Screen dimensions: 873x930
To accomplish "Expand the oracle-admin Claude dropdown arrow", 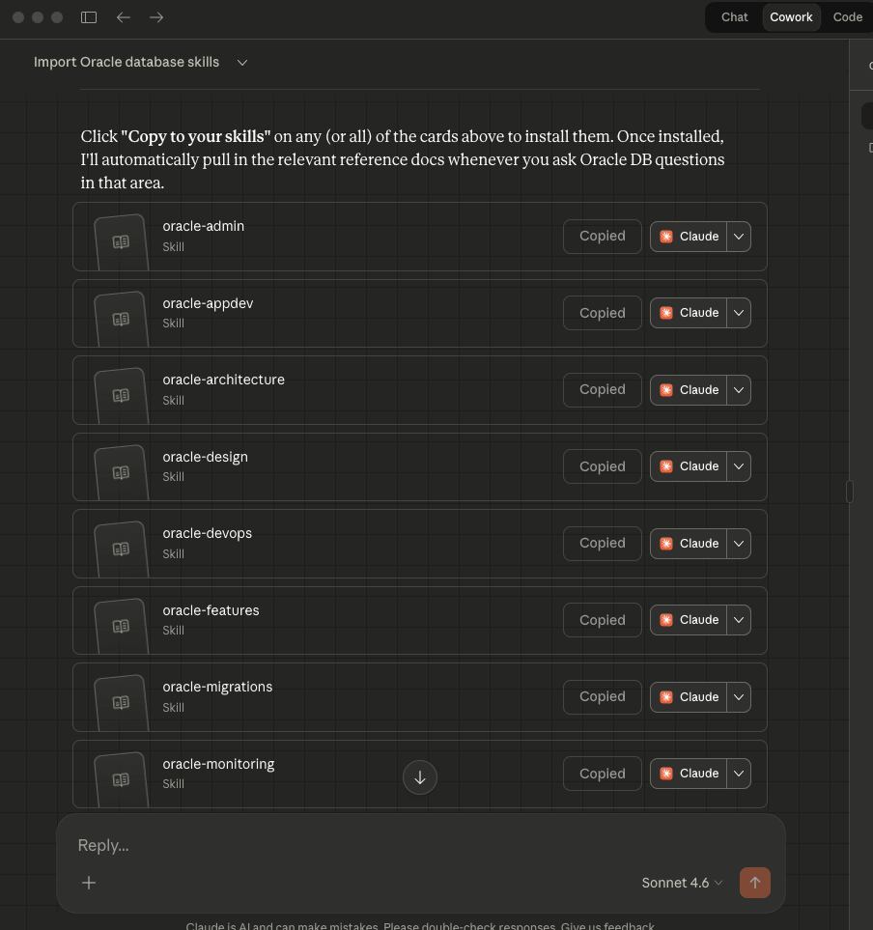I will pyautogui.click(x=738, y=237).
